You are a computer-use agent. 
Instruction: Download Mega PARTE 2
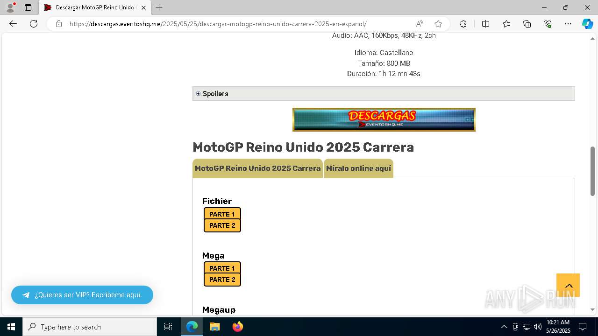222,280
